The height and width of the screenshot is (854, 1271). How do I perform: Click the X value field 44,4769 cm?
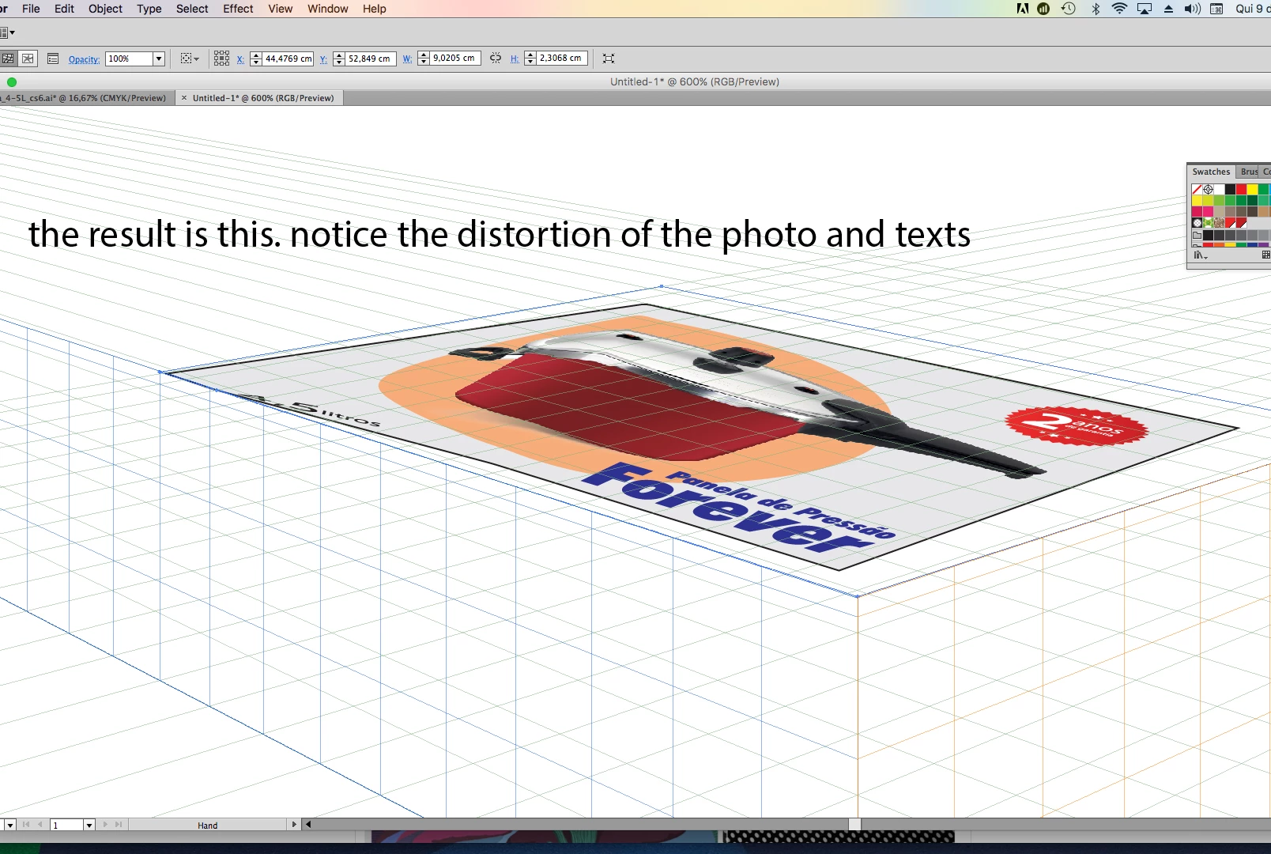point(288,59)
